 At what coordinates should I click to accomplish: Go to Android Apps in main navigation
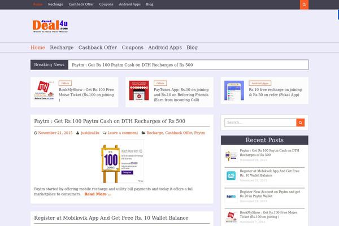165,47
